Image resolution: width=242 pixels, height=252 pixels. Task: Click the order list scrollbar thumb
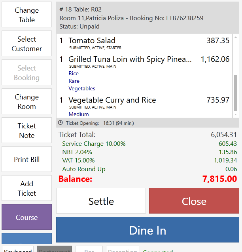pos(236,93)
